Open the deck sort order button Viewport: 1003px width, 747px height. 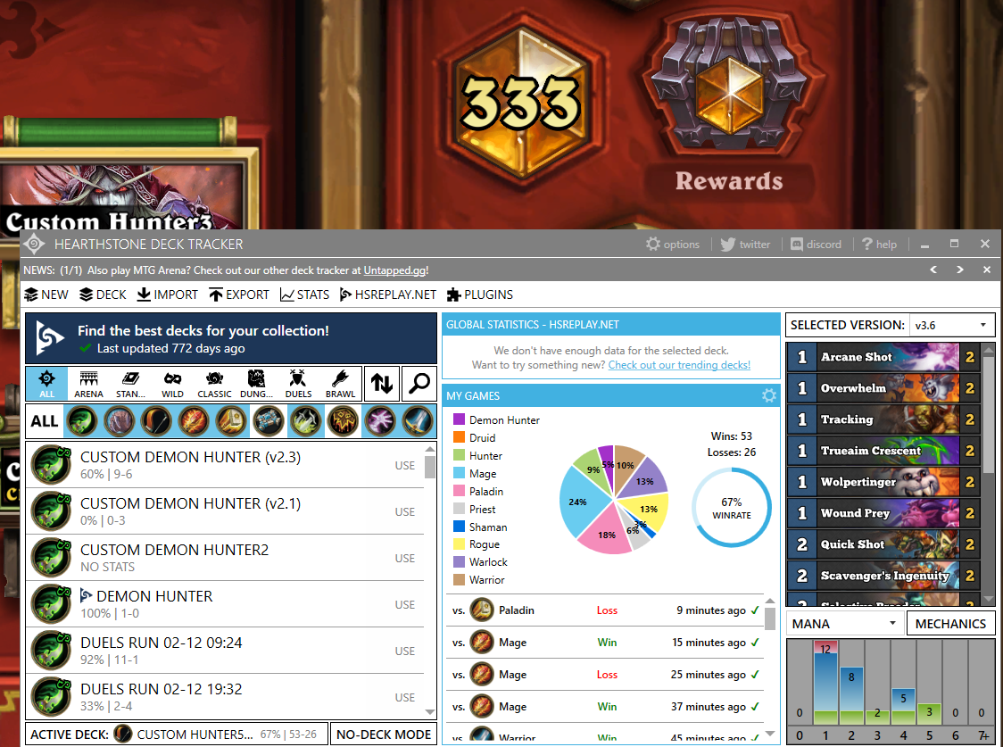pyautogui.click(x=382, y=384)
